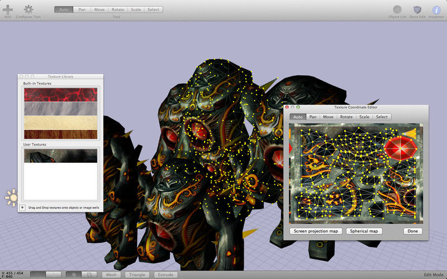
Task: Pick the gray marble built-in texture
Action: [60, 109]
